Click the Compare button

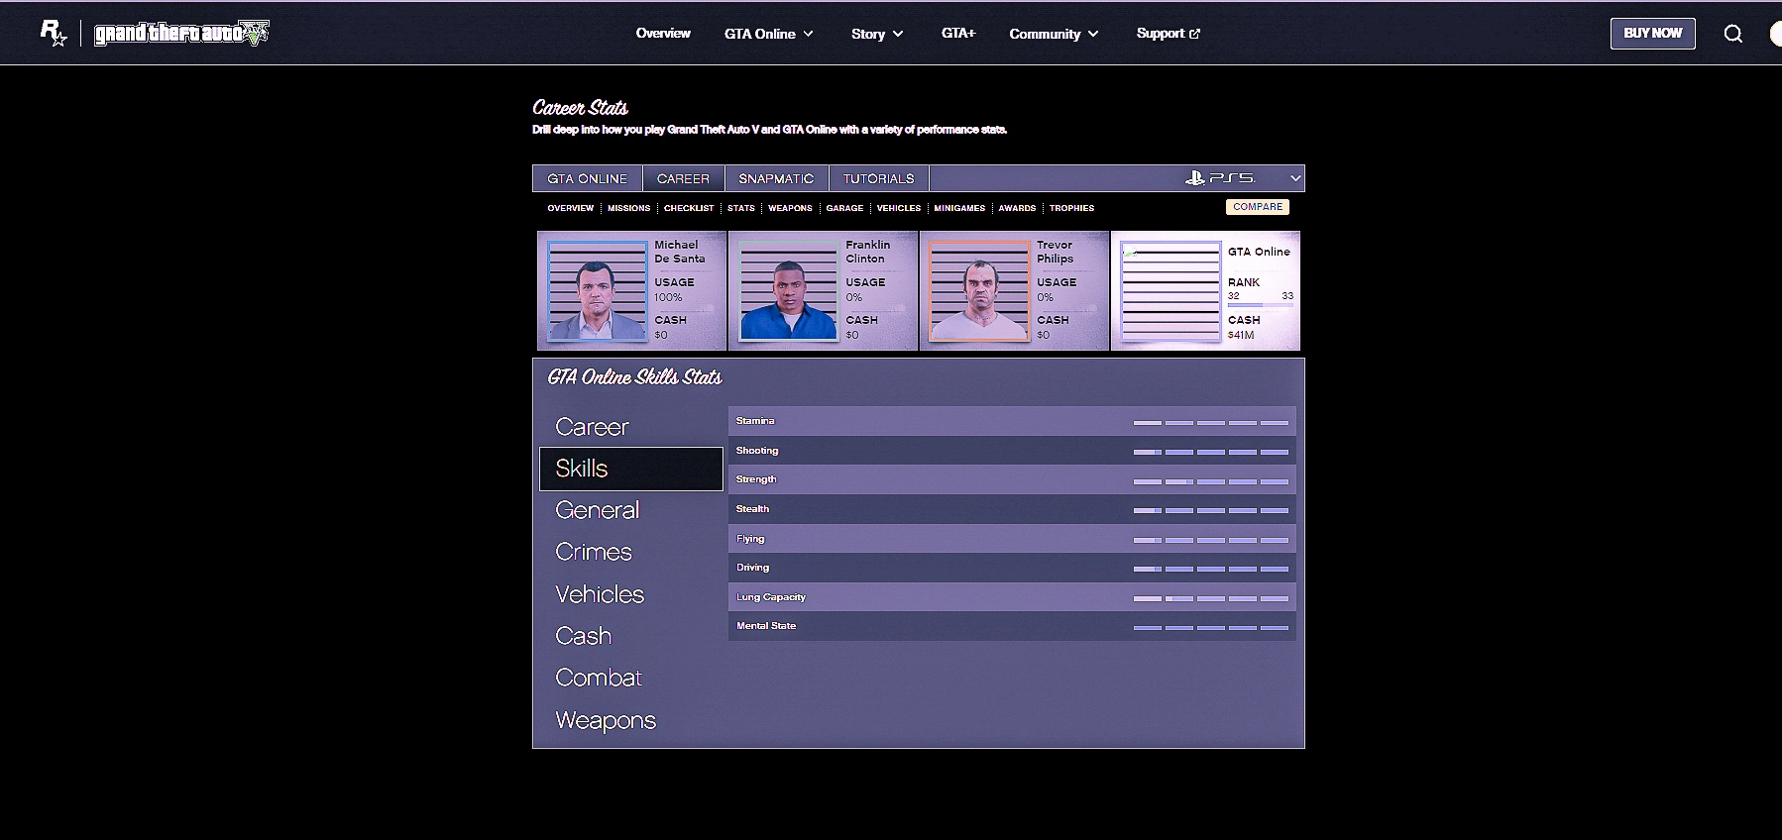(x=1258, y=207)
